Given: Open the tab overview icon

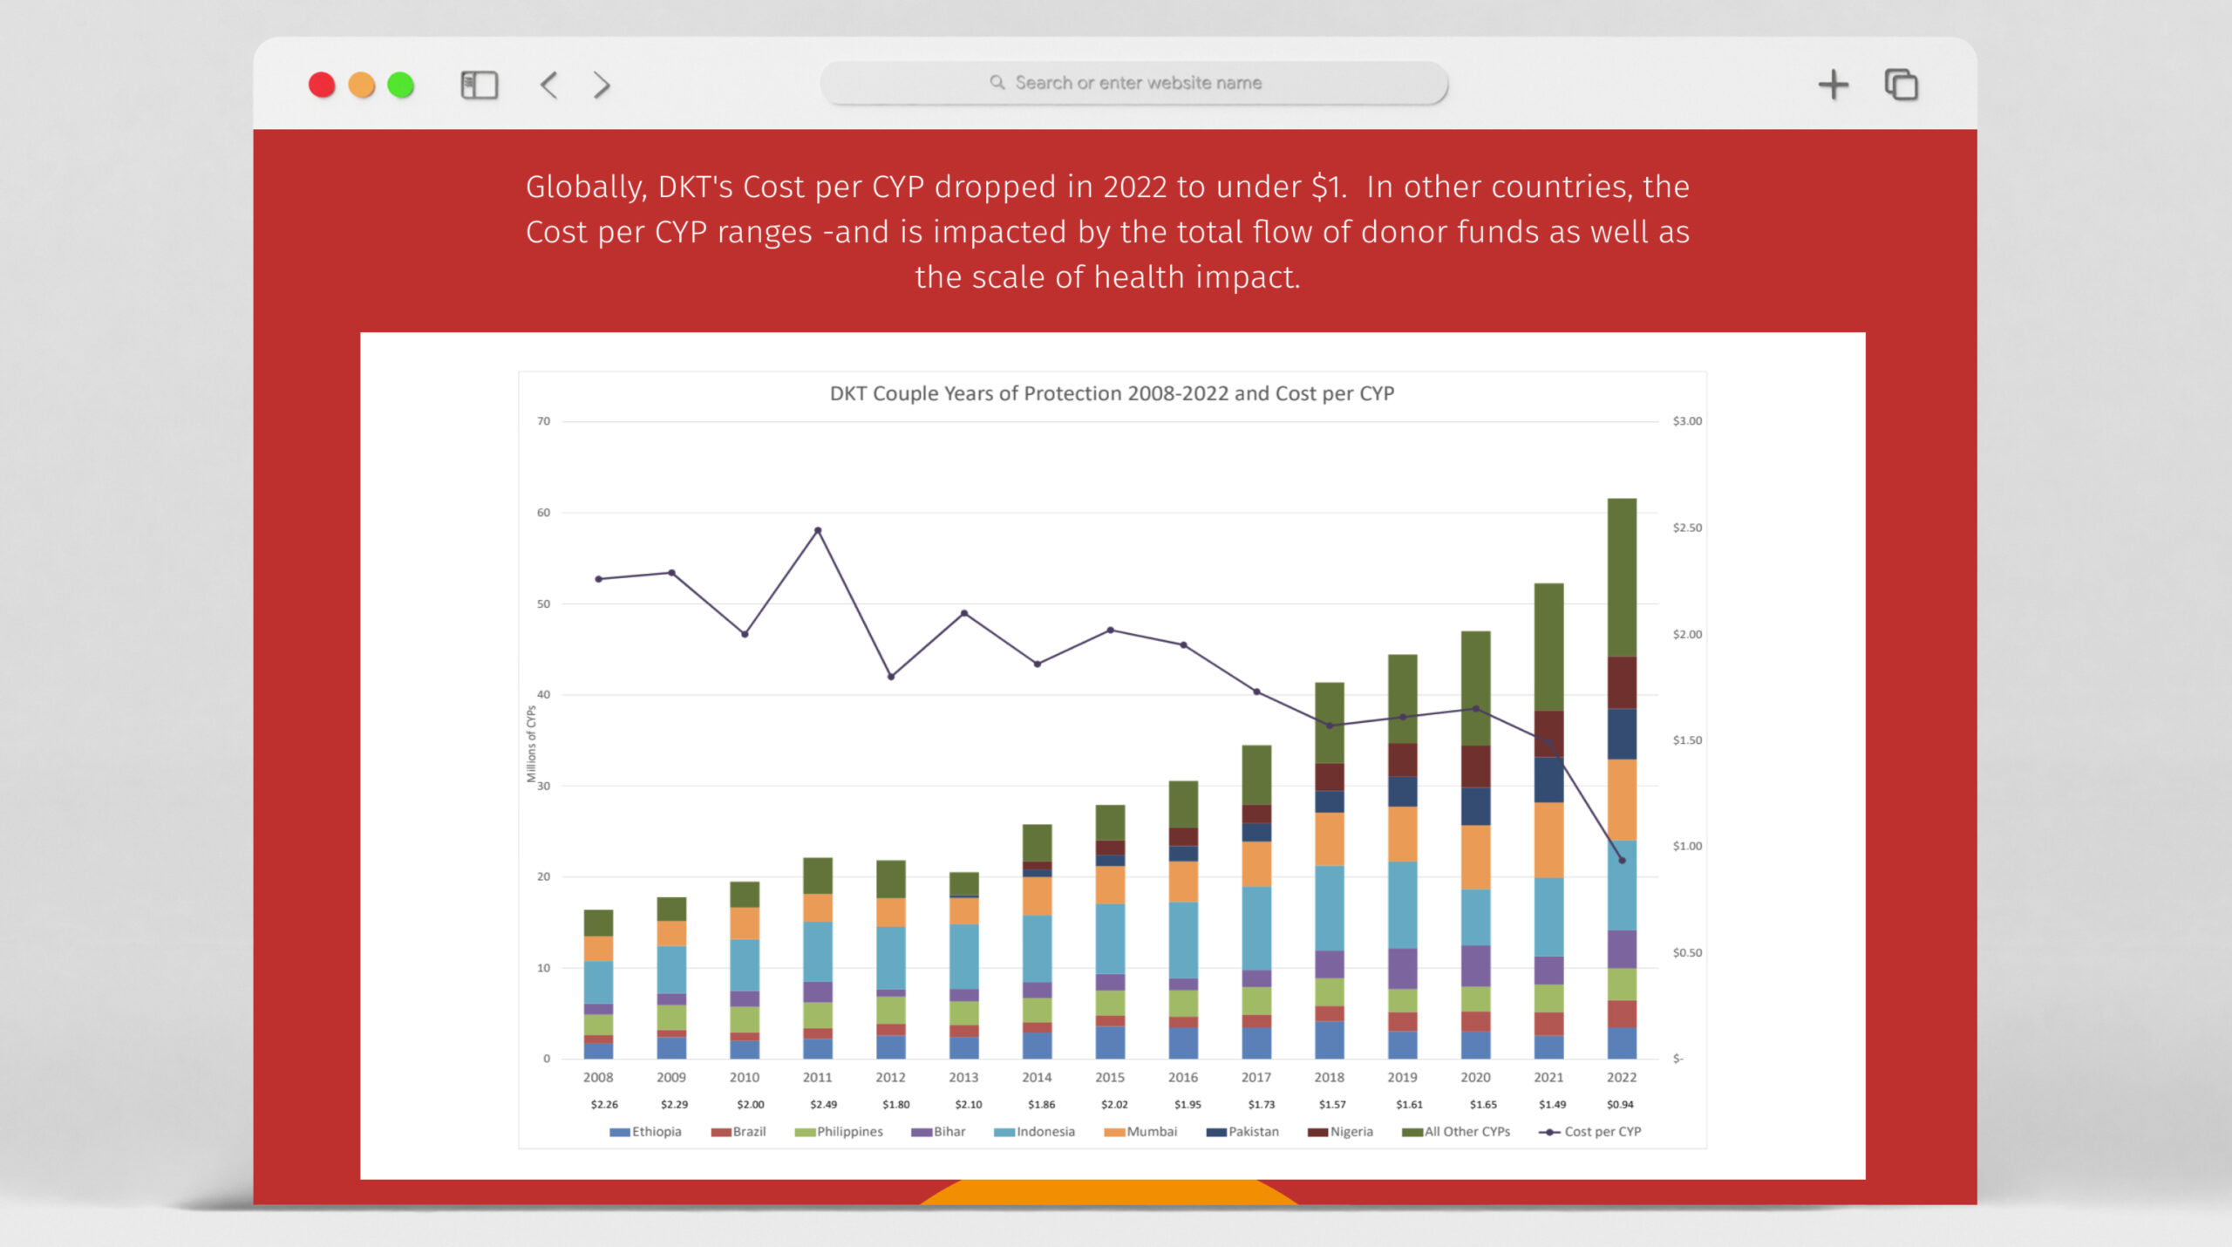Looking at the screenshot, I should tap(1901, 85).
